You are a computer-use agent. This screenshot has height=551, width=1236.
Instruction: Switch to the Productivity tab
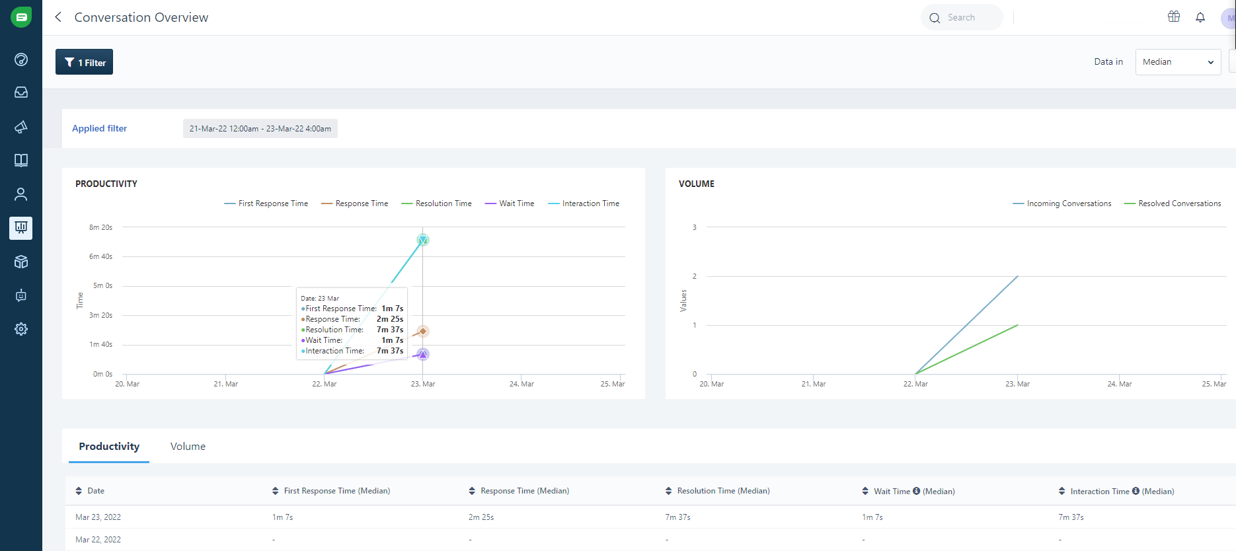109,447
